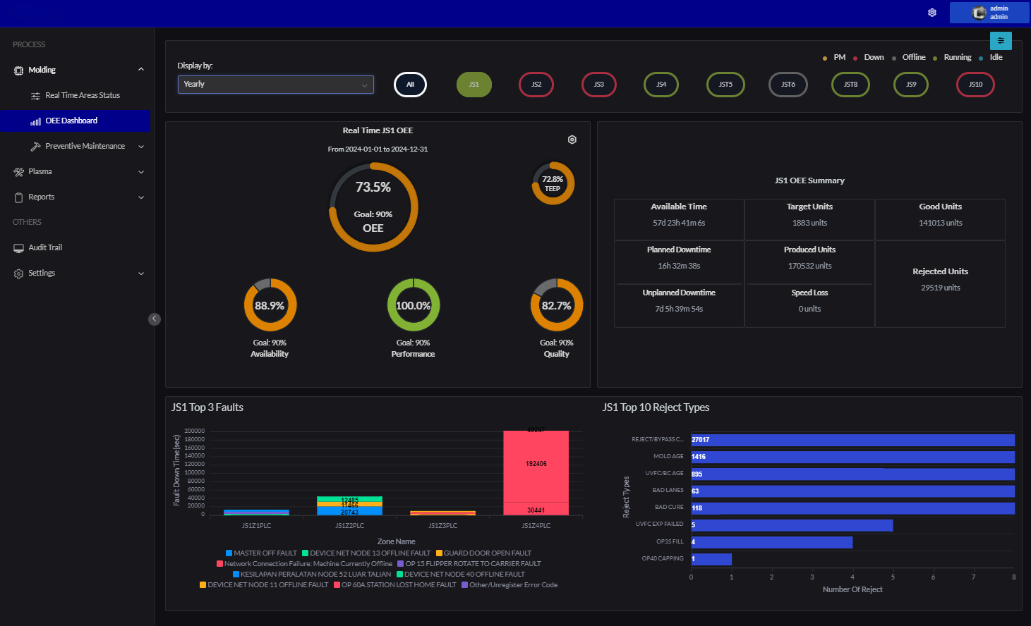The width and height of the screenshot is (1031, 626).
Task: Click the Audit Trail monitor icon
Action: (x=18, y=248)
